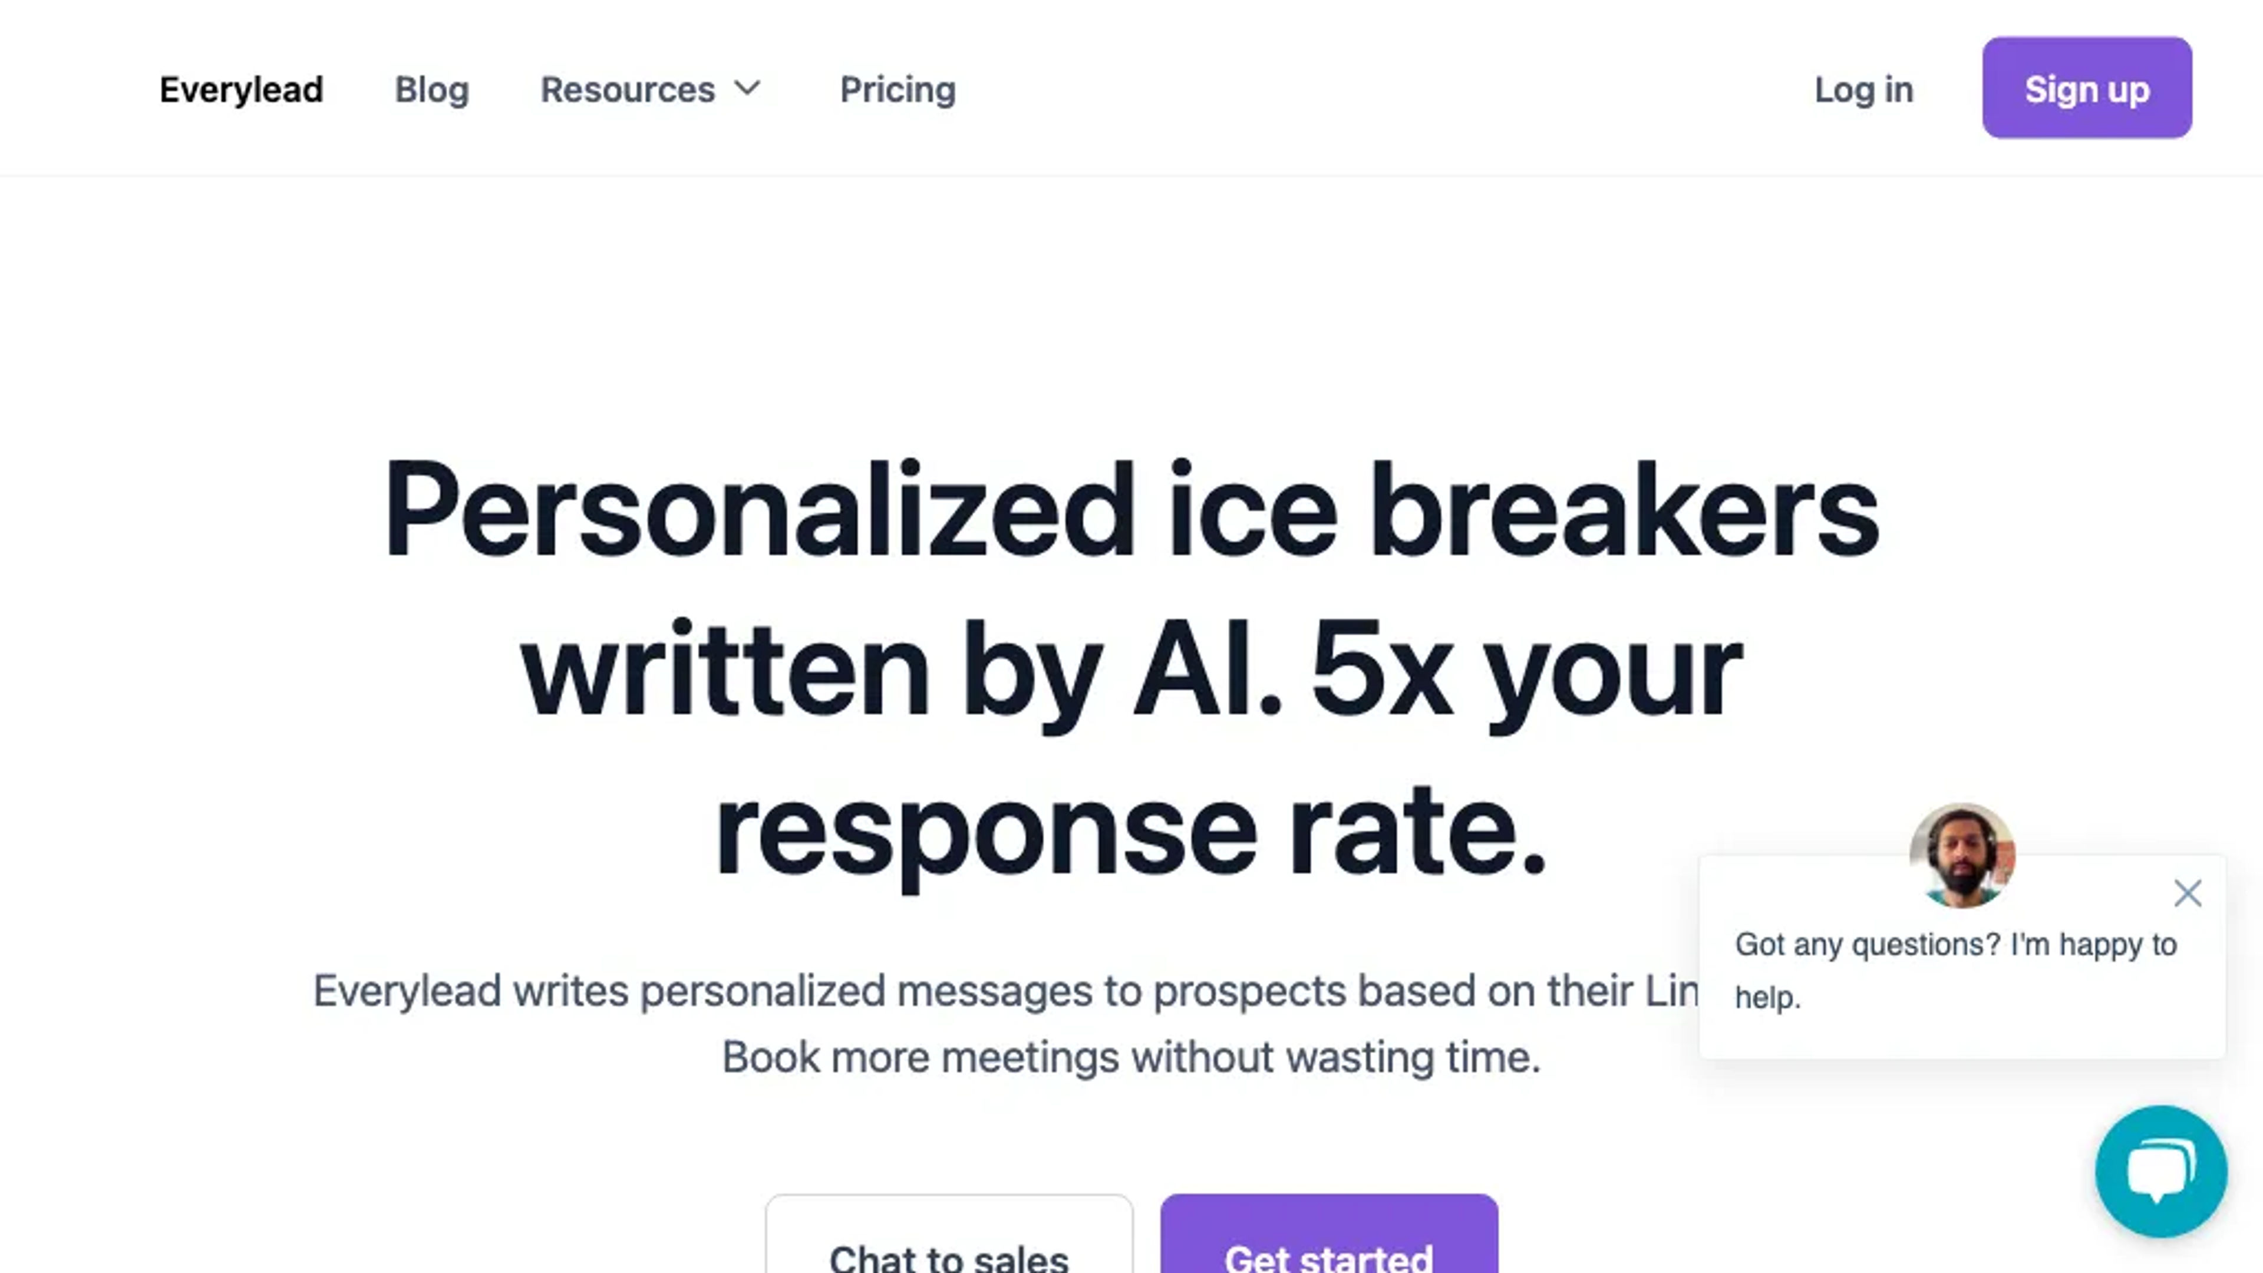Click the Everylead logo/brand name
The height and width of the screenshot is (1273, 2263).
click(x=241, y=88)
